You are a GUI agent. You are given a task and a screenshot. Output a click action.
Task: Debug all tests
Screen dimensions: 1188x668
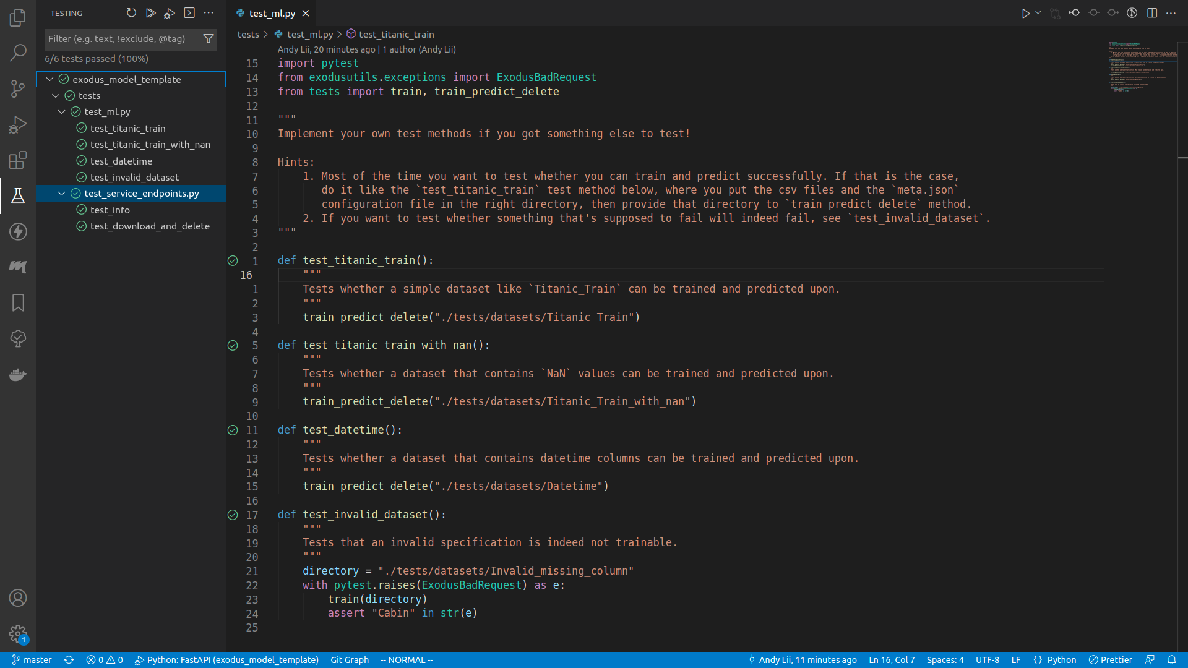pyautogui.click(x=170, y=13)
